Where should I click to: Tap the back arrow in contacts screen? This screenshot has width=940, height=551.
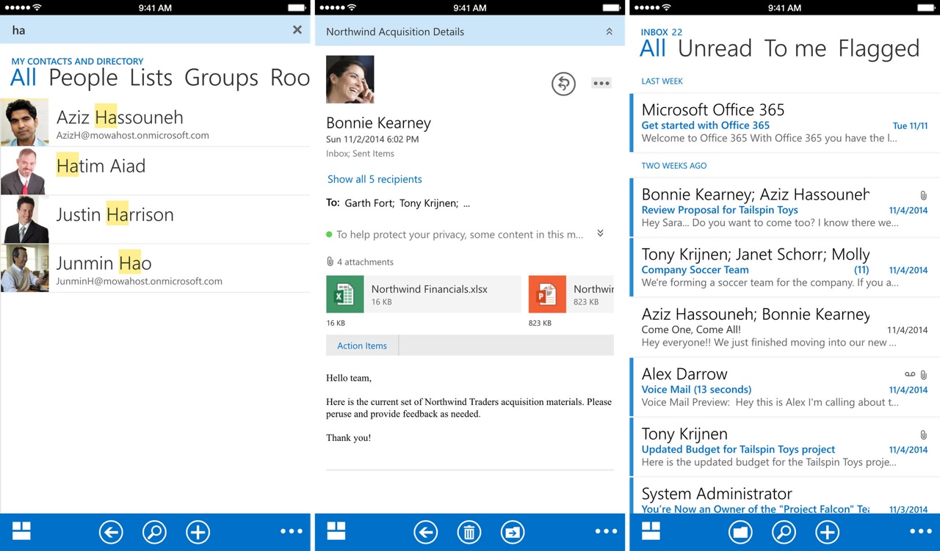pyautogui.click(x=111, y=532)
